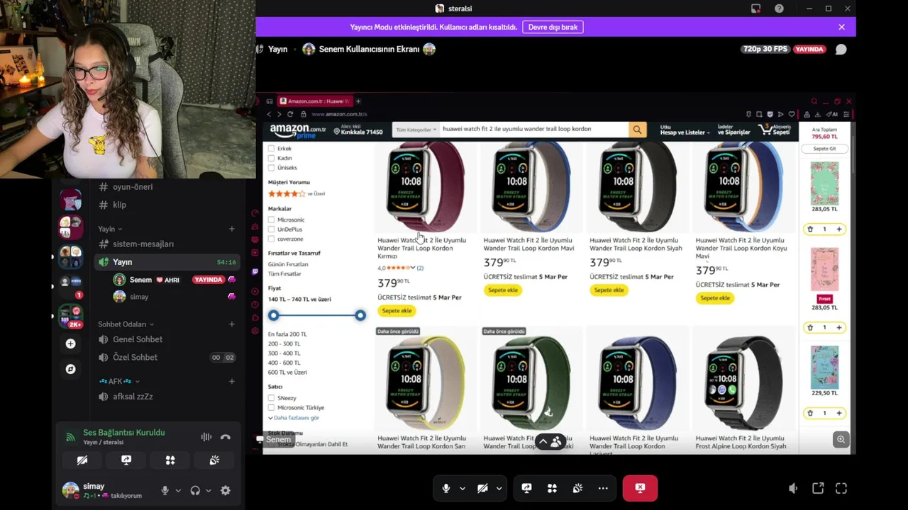908x510 pixels.
Task: Collapse the Yayın channel category
Action: (110, 229)
